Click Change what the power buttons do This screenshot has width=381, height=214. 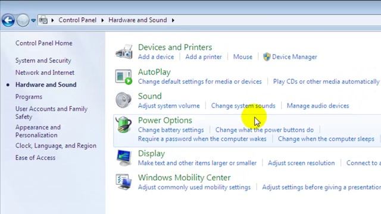point(264,130)
